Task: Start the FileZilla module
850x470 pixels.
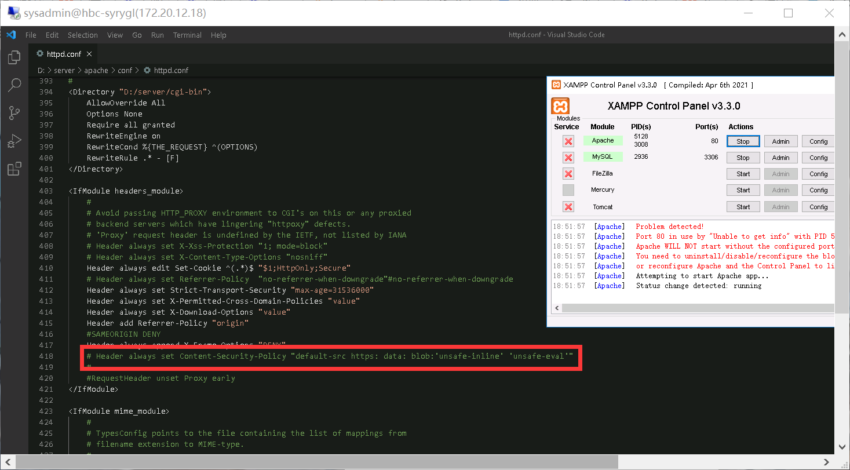Action: coord(743,174)
